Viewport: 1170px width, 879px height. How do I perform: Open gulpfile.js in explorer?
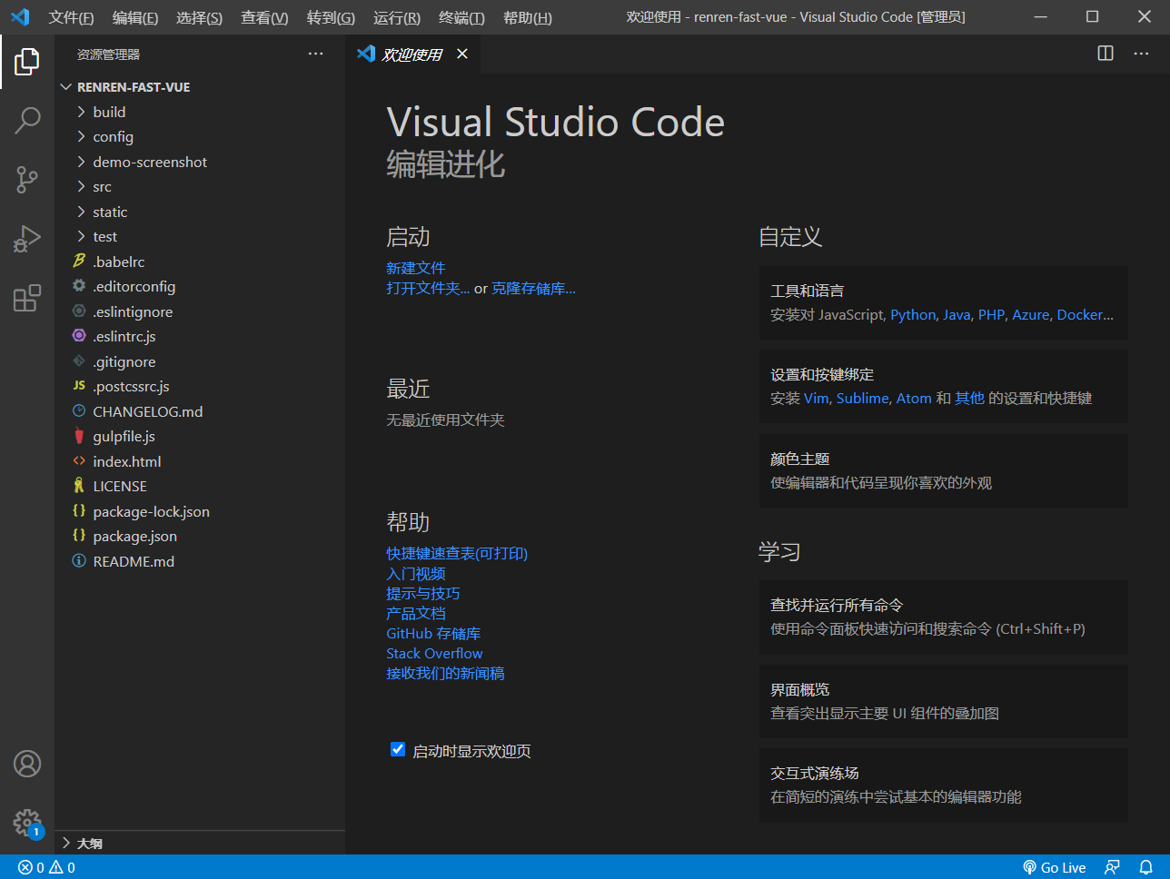coord(200,436)
